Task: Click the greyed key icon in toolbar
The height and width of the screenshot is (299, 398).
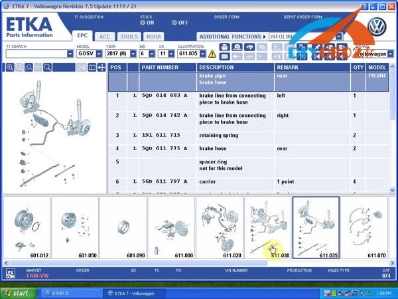Action: [x=237, y=56]
